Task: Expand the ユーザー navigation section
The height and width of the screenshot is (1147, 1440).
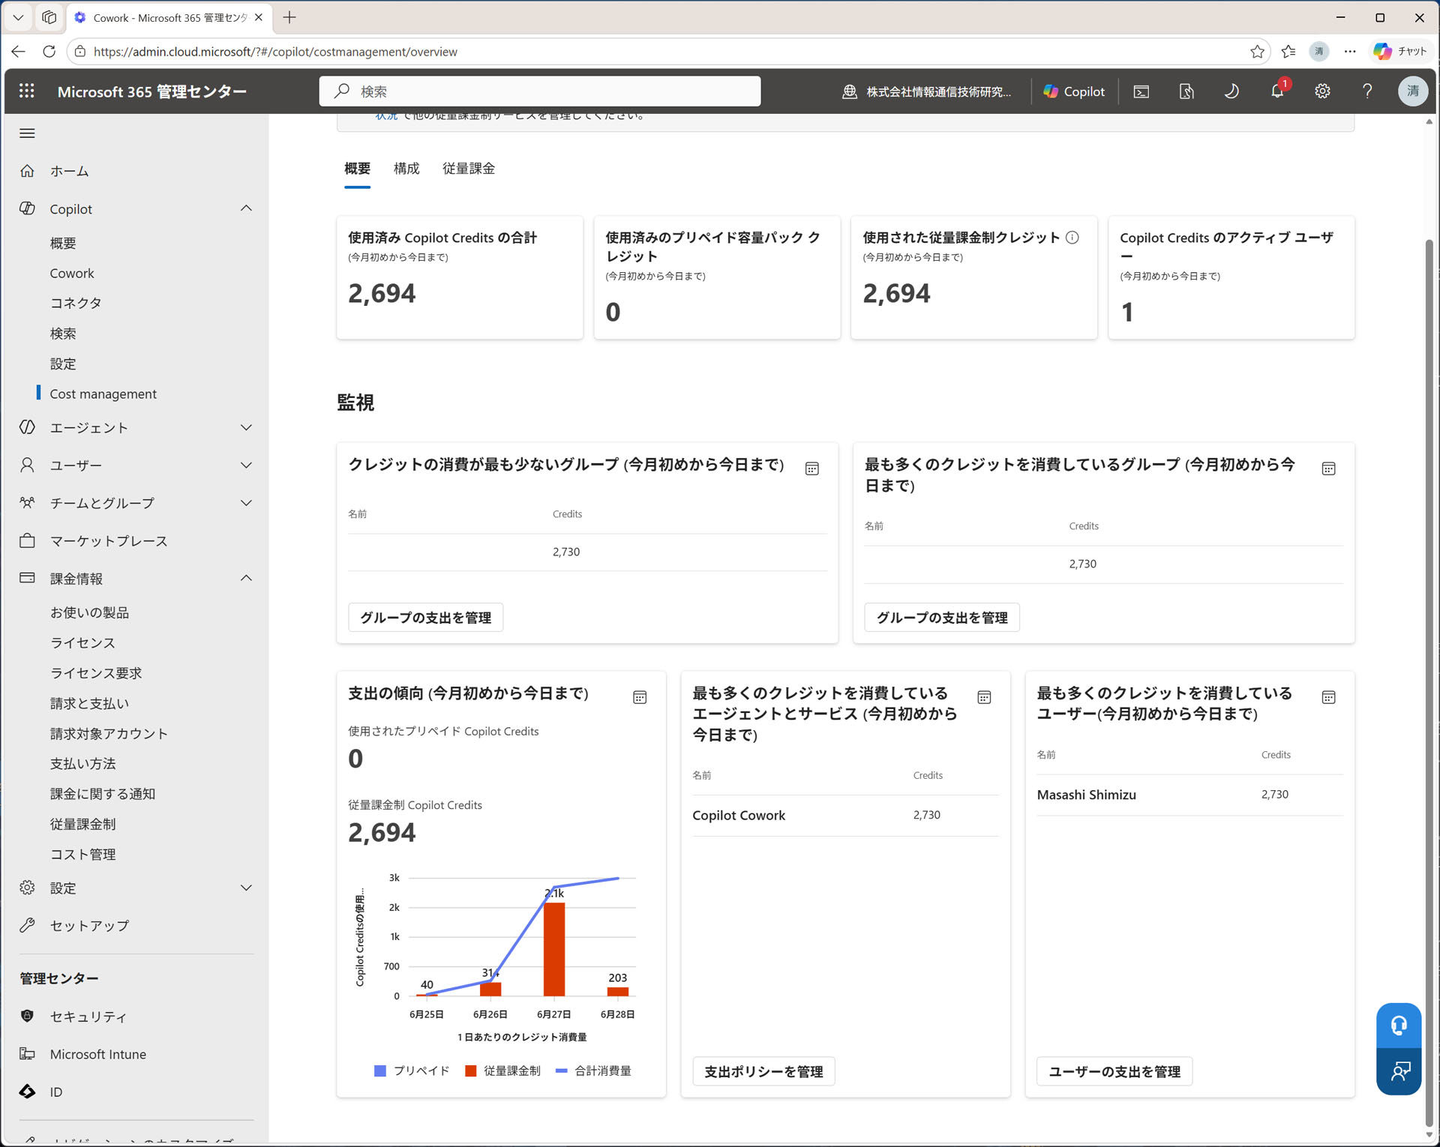Action: pos(246,466)
